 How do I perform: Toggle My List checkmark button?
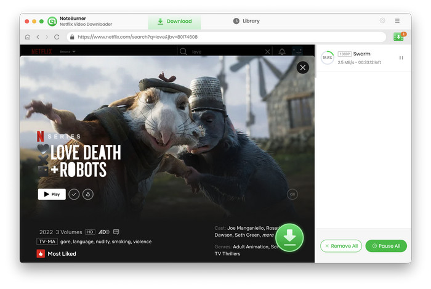74,194
